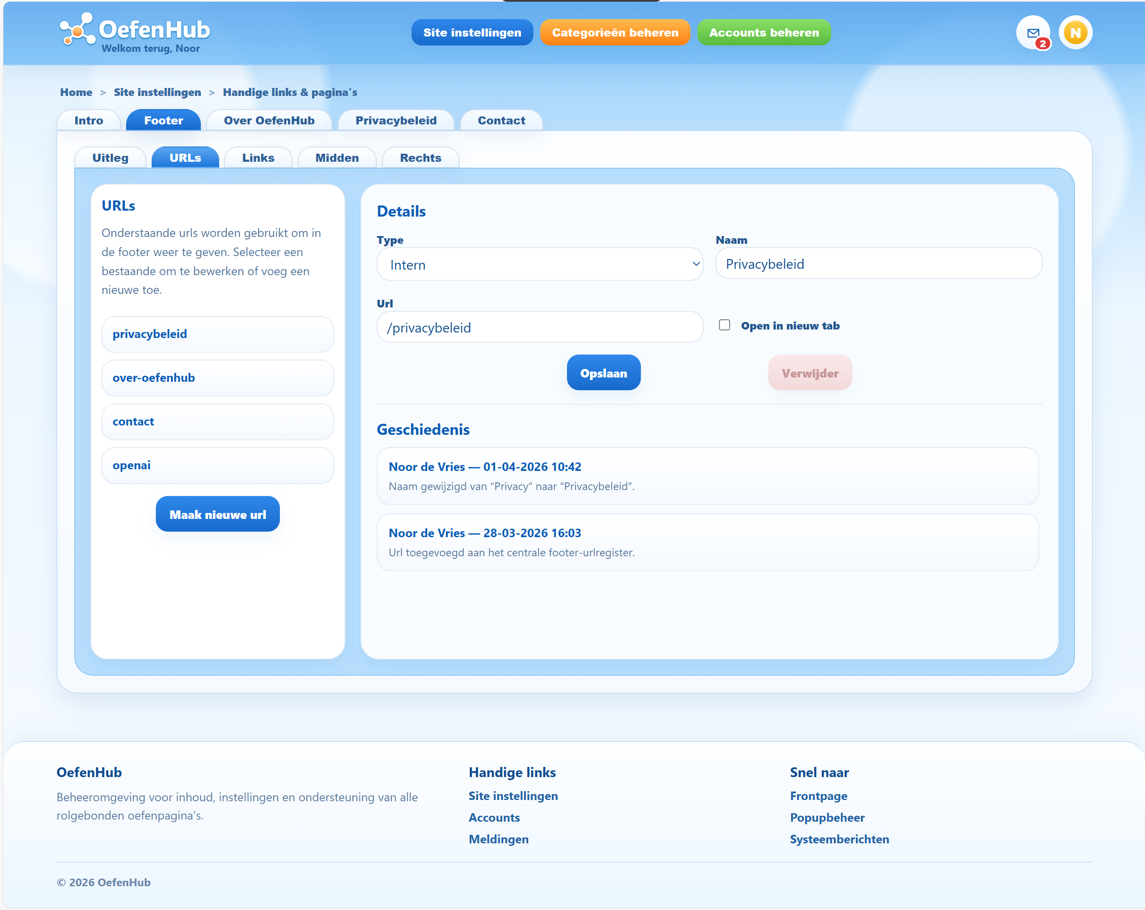Open the footer Frontpage link
This screenshot has width=1145, height=910.
(818, 796)
